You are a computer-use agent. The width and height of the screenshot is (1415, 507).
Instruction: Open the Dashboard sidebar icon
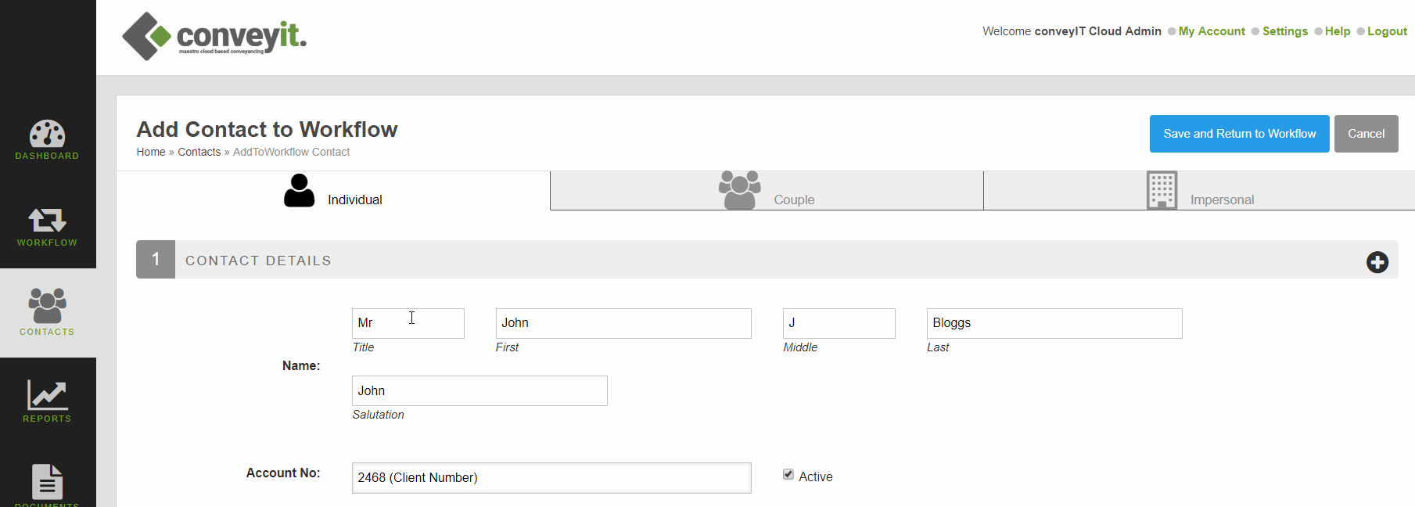47,141
